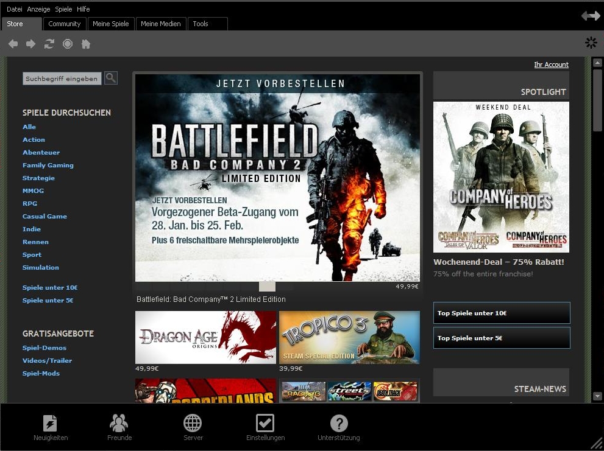The image size is (604, 451).
Task: Focus the Suchbegriff eingeben search field
Action: click(x=62, y=79)
